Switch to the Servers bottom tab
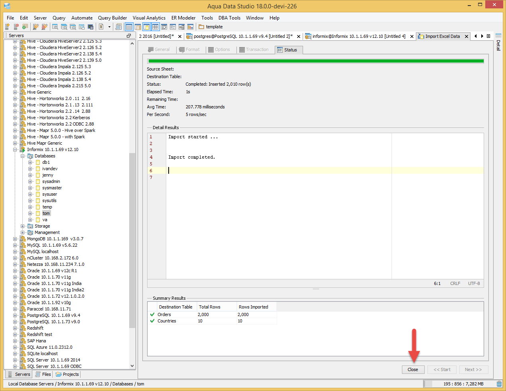506x391 pixels. click(18, 374)
